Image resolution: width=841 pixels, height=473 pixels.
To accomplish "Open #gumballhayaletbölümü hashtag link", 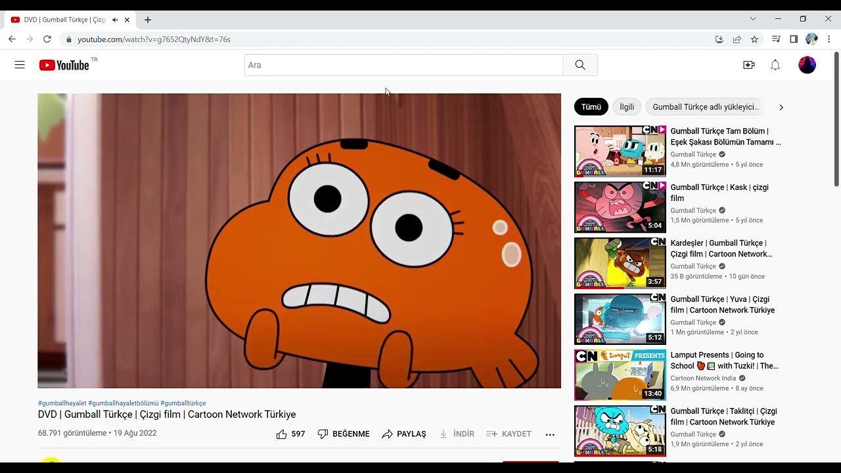I will (x=124, y=403).
